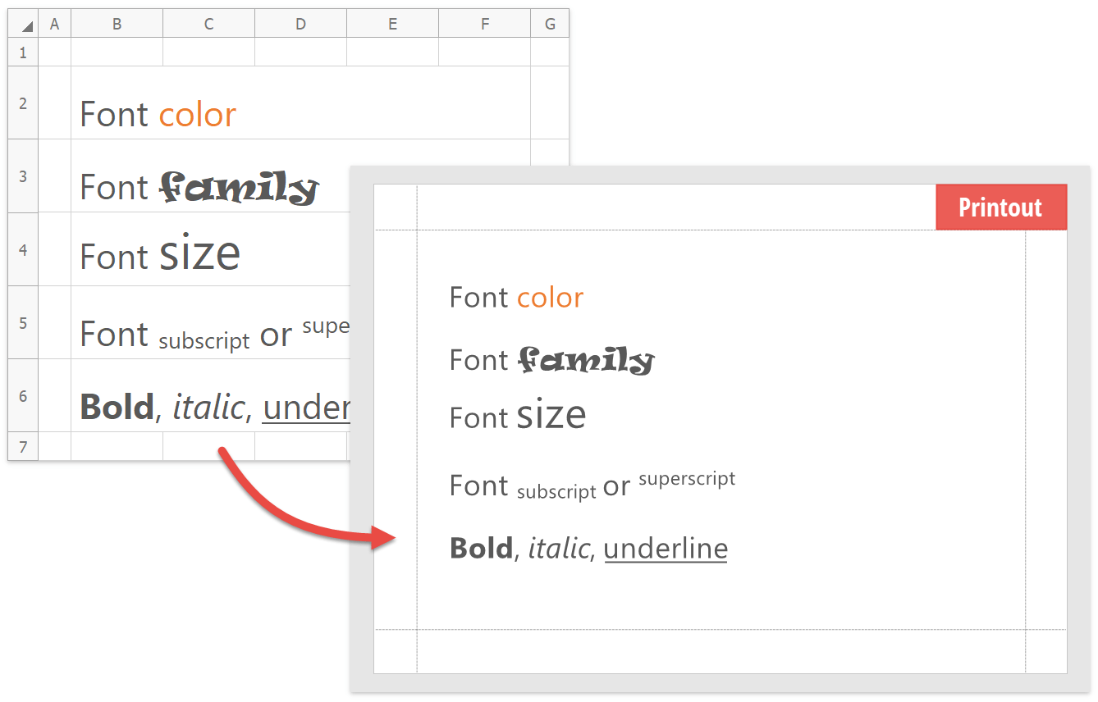Select row 2 header
The image size is (1098, 702).
coord(23,103)
